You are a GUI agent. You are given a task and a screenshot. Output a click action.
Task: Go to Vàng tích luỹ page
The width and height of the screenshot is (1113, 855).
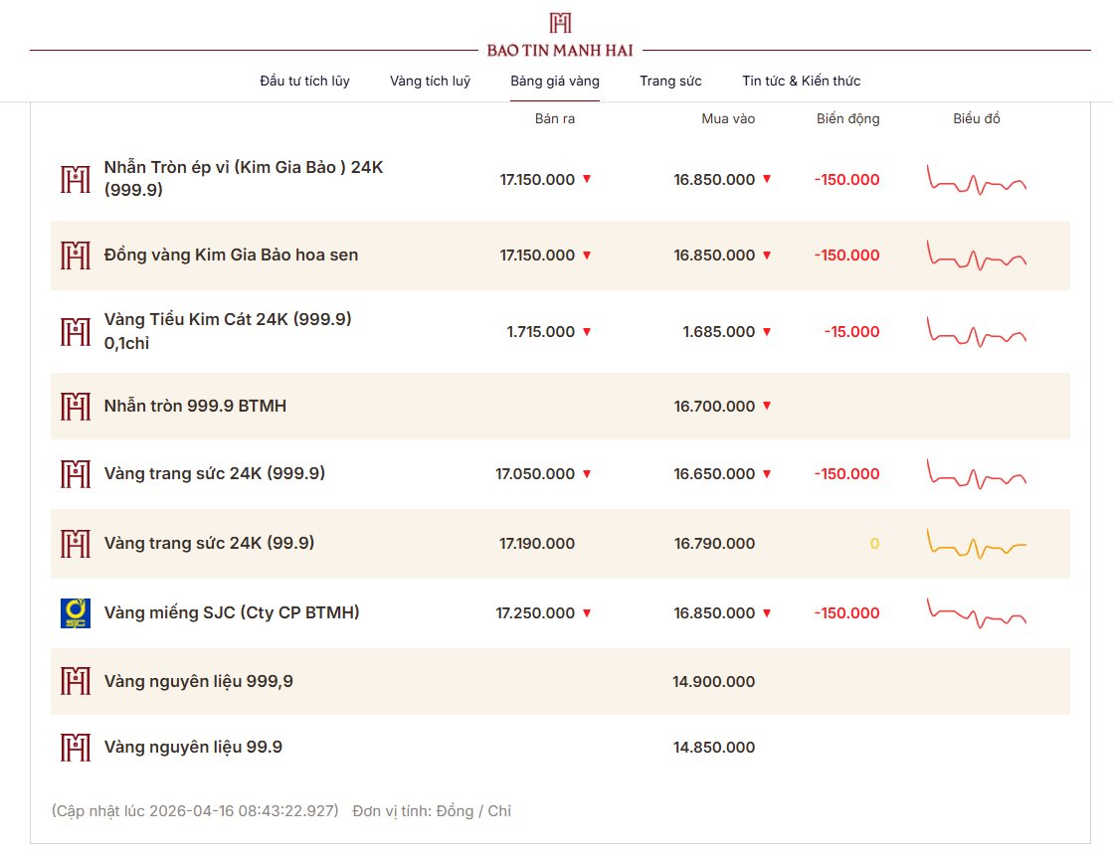pos(430,82)
